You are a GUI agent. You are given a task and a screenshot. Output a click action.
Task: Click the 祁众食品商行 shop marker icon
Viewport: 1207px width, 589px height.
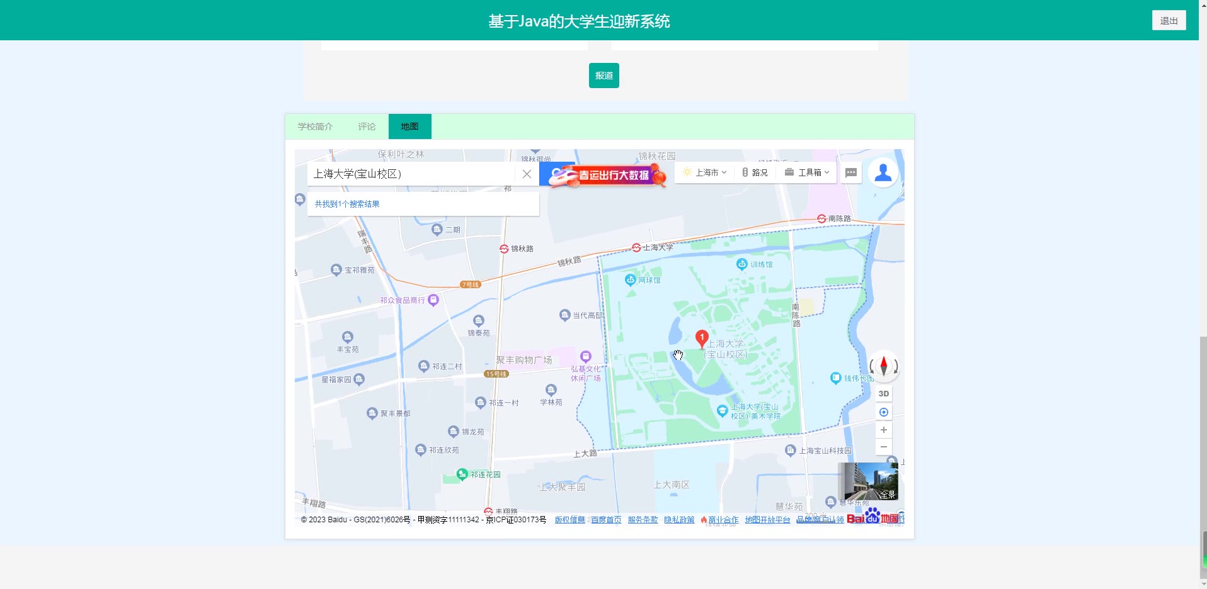pos(433,300)
